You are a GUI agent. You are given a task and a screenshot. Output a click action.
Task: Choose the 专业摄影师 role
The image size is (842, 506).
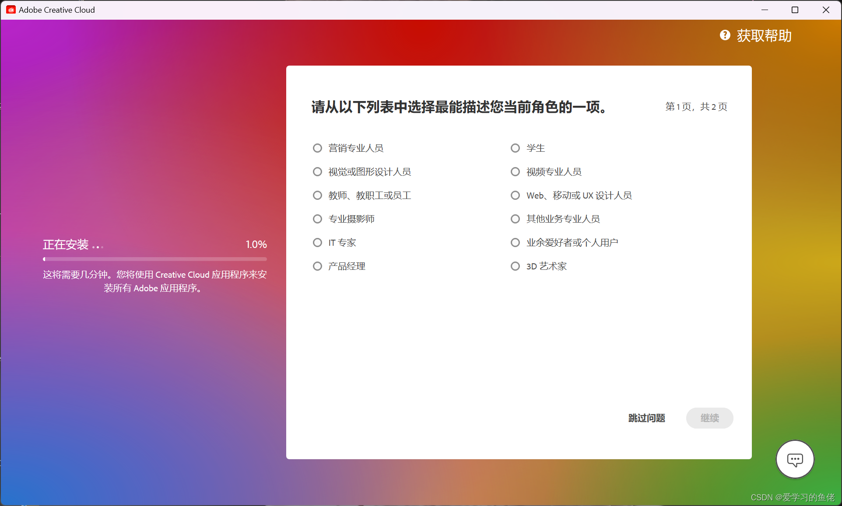317,219
